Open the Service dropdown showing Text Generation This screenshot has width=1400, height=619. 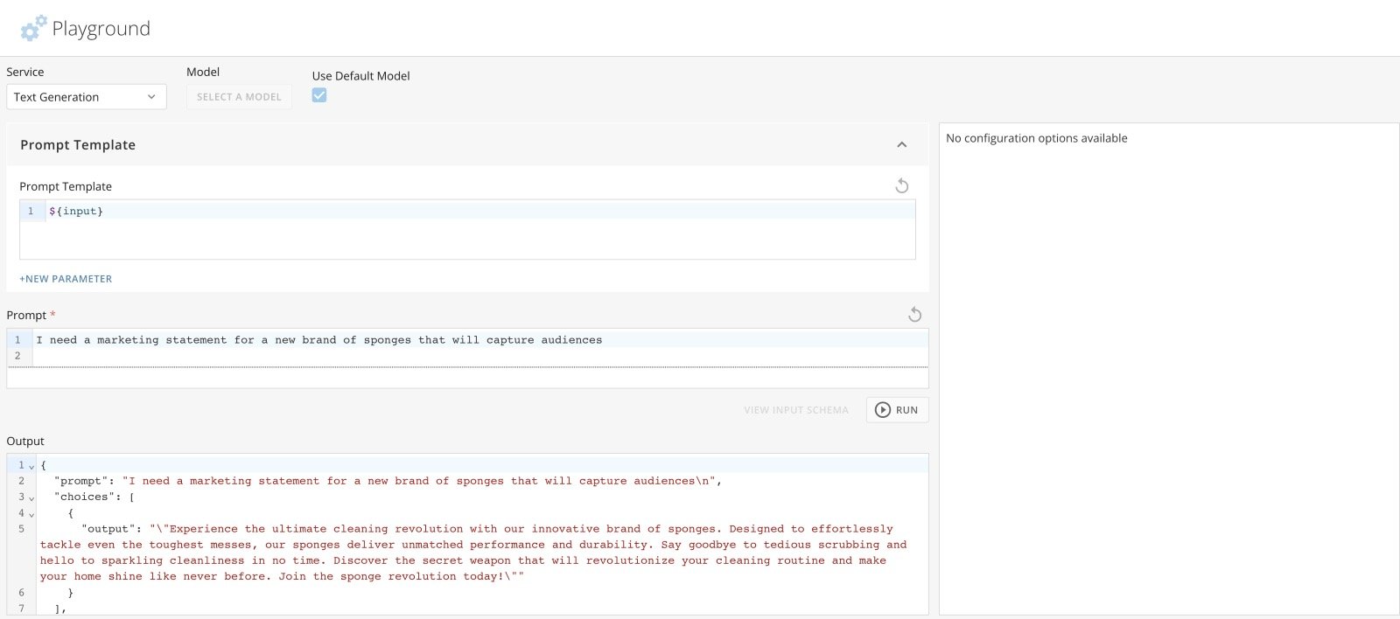click(x=86, y=96)
